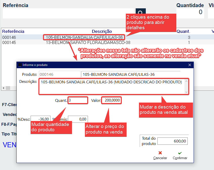
Task: Click the Quant. field in the dialog
Action: [78, 101]
